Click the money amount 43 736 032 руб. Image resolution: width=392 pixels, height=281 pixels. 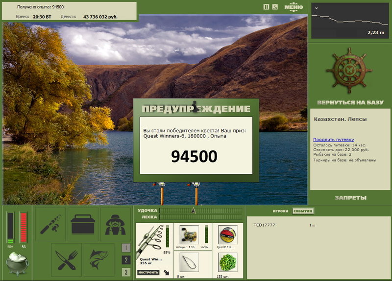coord(100,17)
